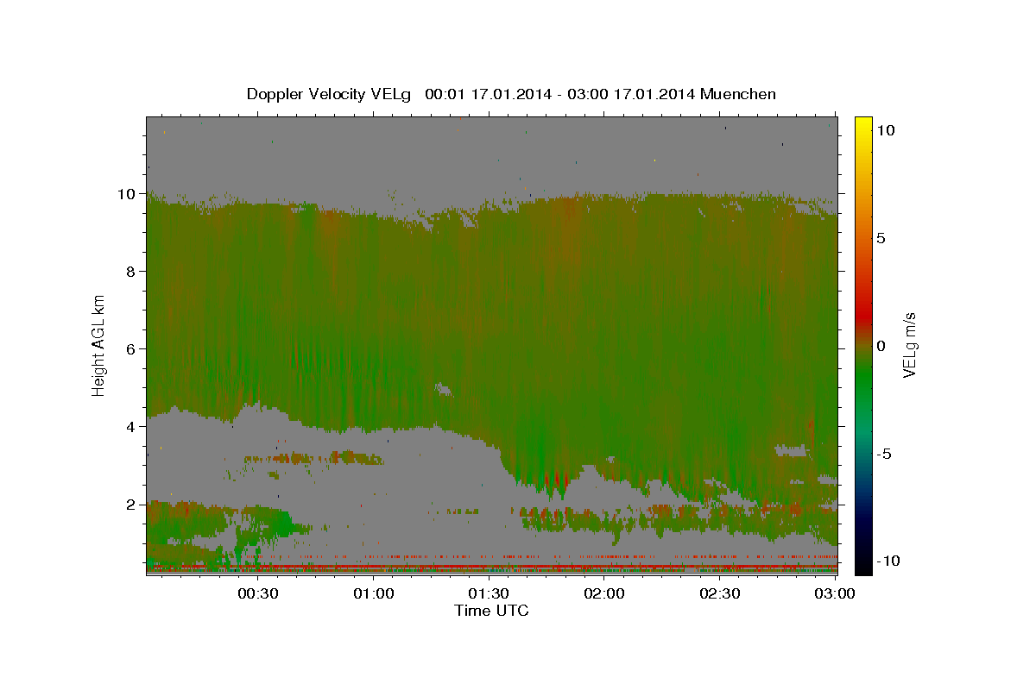Click the height tick label 10

click(129, 194)
